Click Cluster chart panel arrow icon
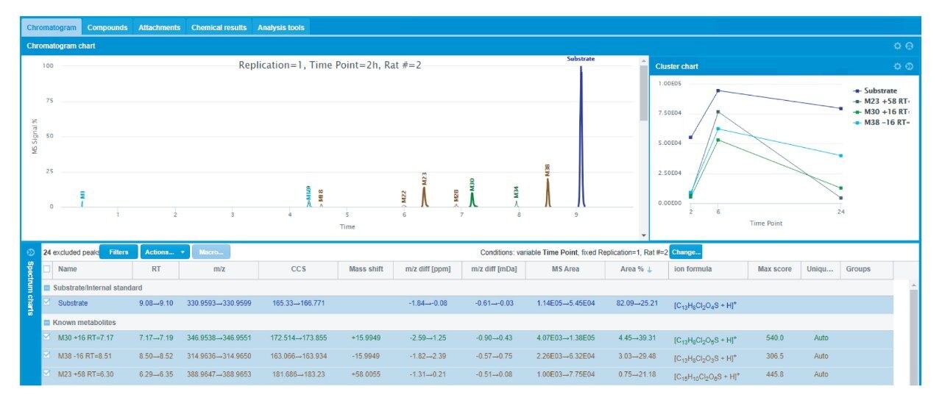This screenshot has height=403, width=942. click(909, 66)
